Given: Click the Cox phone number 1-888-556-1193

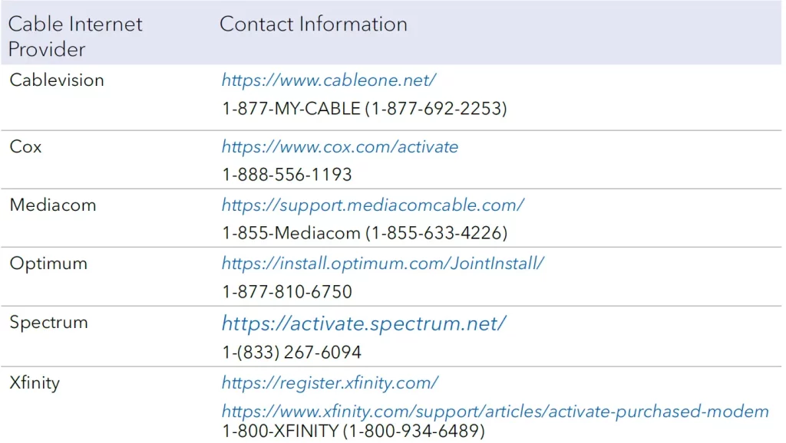Looking at the screenshot, I should [287, 175].
